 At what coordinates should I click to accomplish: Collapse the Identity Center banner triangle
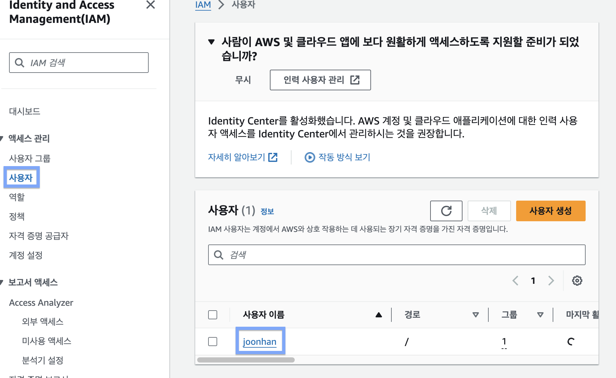[x=211, y=42]
